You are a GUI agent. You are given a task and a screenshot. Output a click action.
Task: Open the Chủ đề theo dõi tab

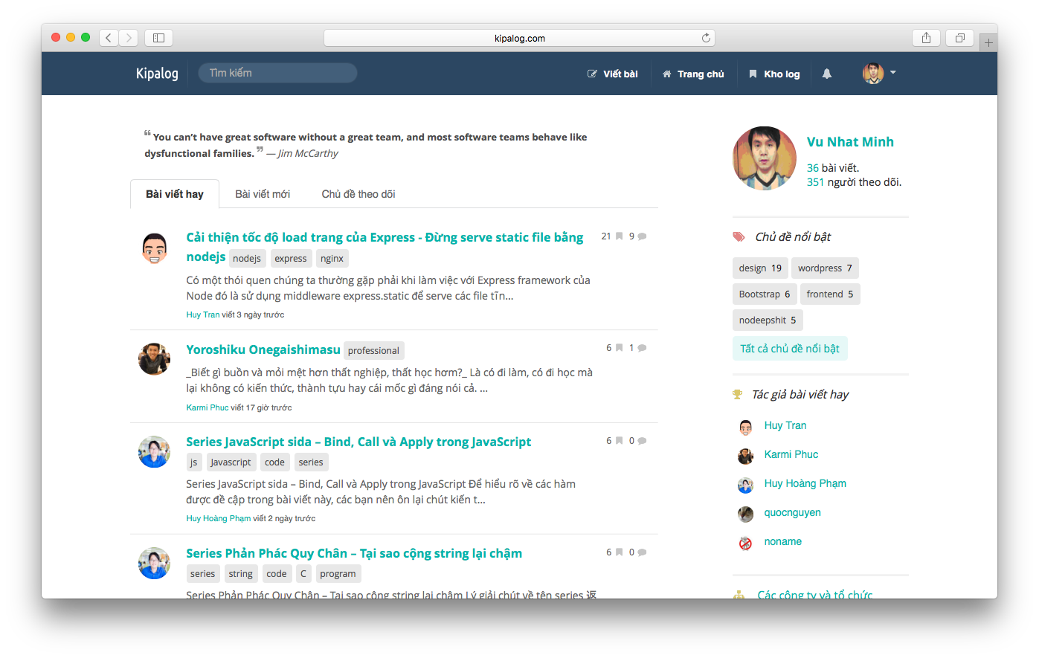click(x=358, y=194)
